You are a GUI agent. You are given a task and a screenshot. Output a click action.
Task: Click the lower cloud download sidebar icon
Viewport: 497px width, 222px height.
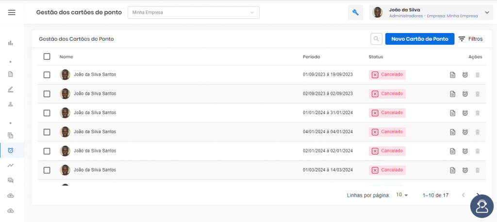pos(11,210)
